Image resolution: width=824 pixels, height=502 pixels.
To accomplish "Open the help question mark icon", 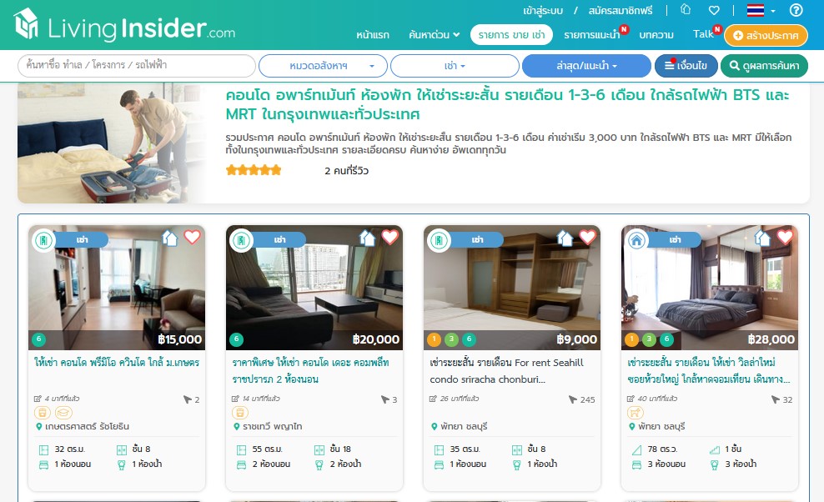I will (796, 10).
